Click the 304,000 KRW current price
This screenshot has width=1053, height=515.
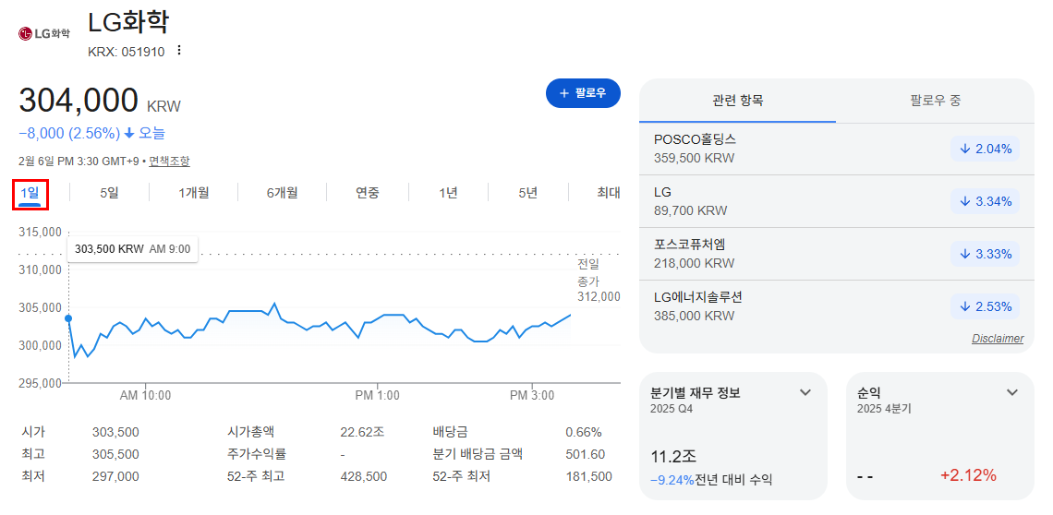coord(100,101)
